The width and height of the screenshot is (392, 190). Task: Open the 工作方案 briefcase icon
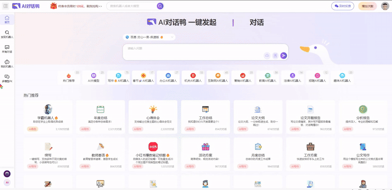coord(311,146)
